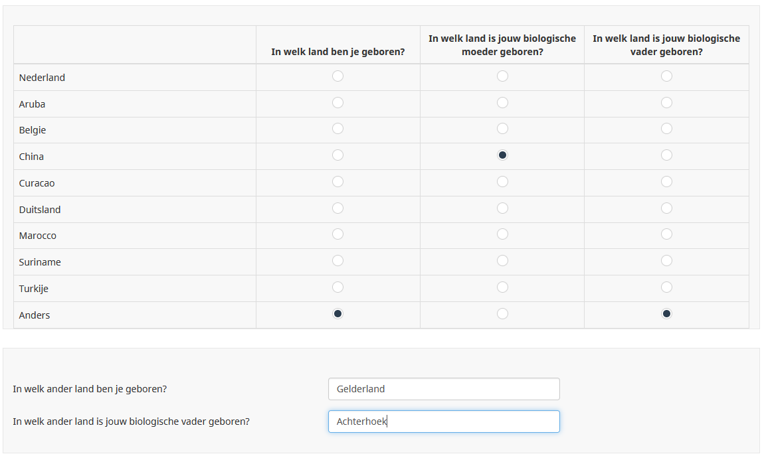Click the selected Anders radio for yourself
Image resolution: width=764 pixels, height=456 pixels.
click(337, 314)
